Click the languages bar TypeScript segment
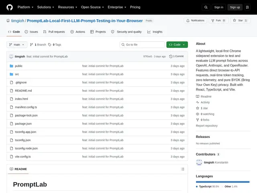The width and height of the screenshot is (257, 193). coord(222,182)
